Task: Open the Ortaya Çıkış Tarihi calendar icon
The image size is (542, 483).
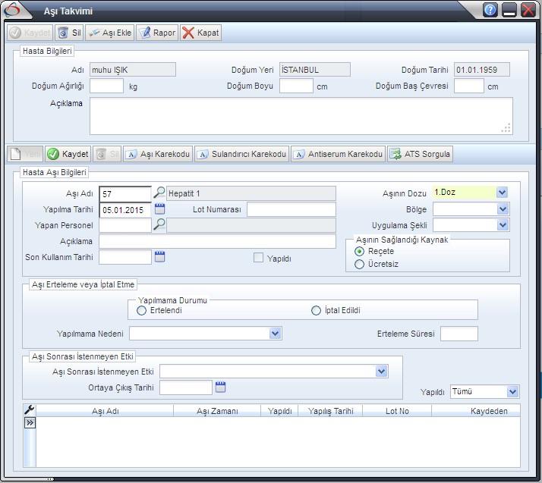Action: [x=220, y=387]
